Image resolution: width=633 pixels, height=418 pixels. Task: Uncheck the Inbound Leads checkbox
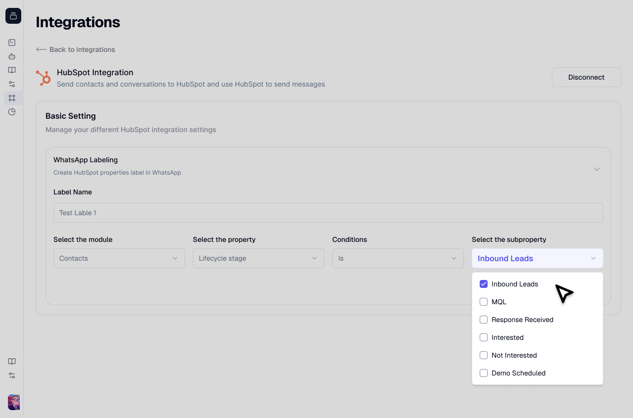tap(484, 284)
